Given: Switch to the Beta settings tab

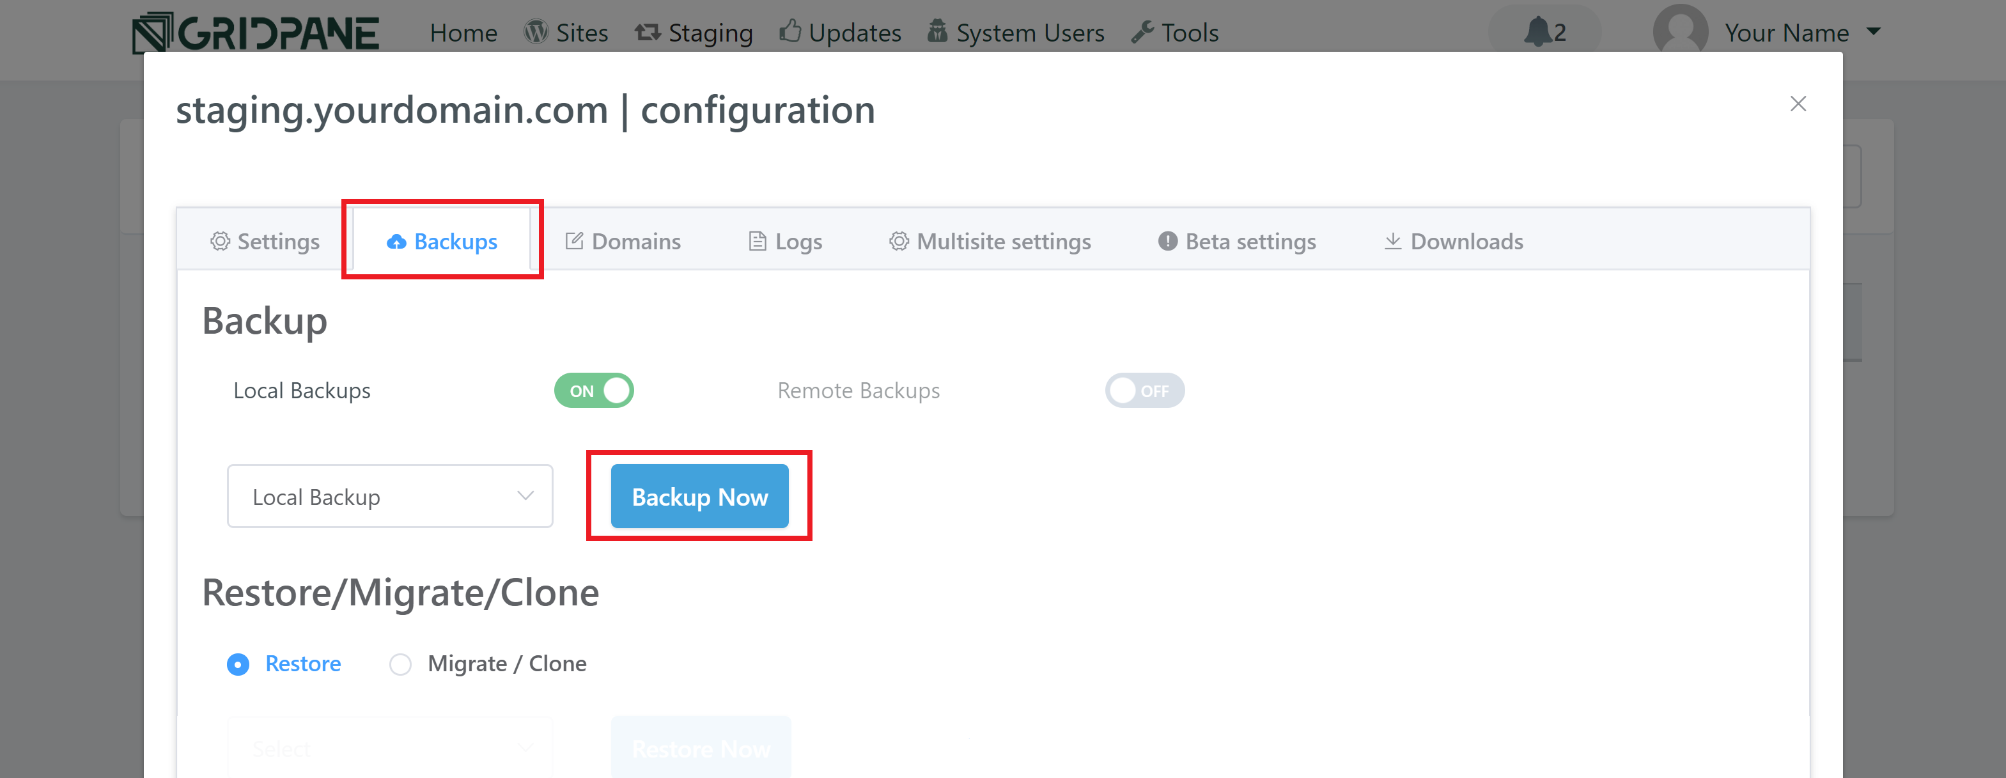Looking at the screenshot, I should coord(1238,242).
